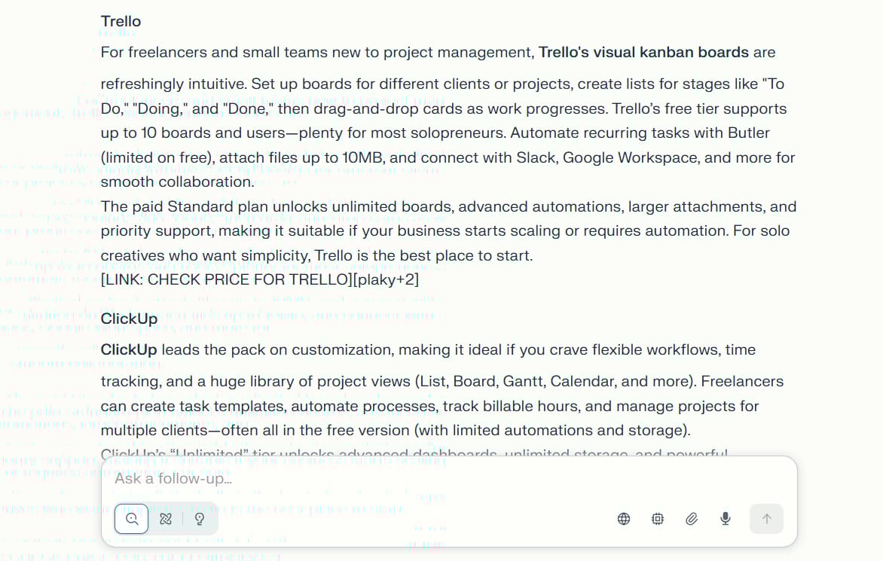
Task: Submit the follow-up with the arrow button
Action: [766, 519]
